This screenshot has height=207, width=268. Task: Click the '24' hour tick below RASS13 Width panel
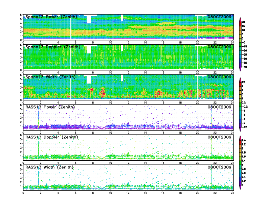(x=232, y=193)
